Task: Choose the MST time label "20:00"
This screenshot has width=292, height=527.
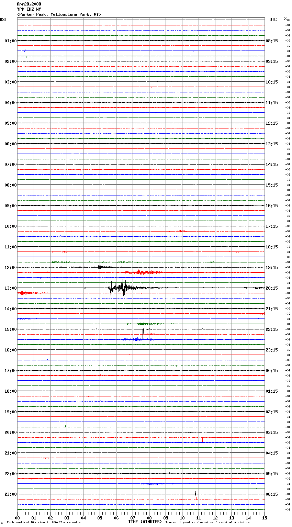Action: (11, 433)
